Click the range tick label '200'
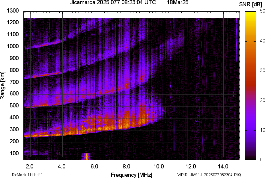 (14, 141)
